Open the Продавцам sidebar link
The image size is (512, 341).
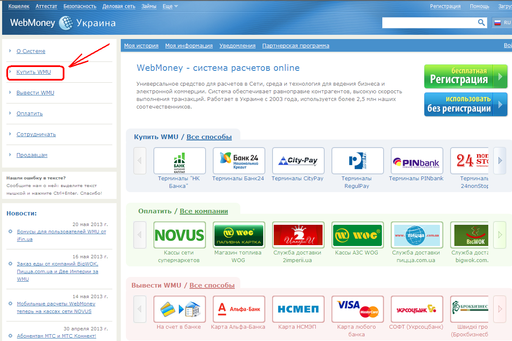click(32, 155)
